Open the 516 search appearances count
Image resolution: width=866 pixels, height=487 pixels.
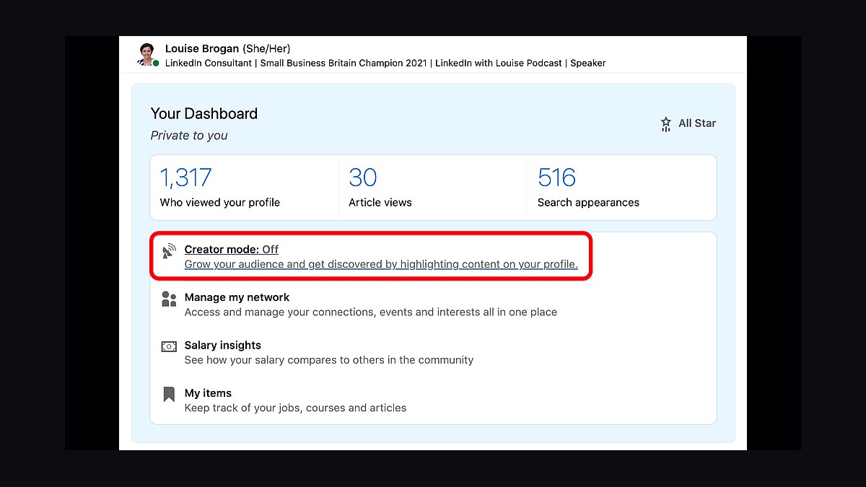pyautogui.click(x=556, y=177)
